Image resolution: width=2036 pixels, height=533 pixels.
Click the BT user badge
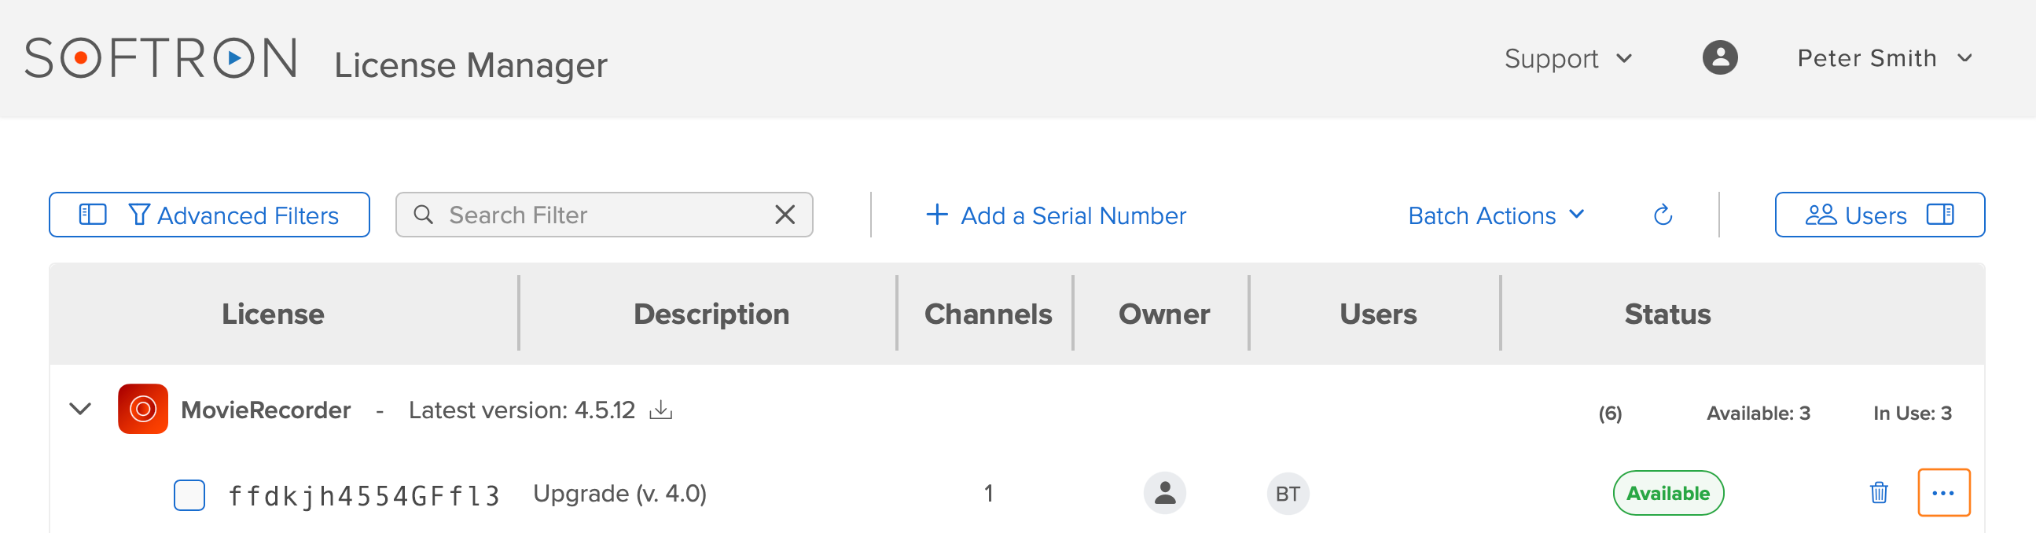(x=1287, y=494)
